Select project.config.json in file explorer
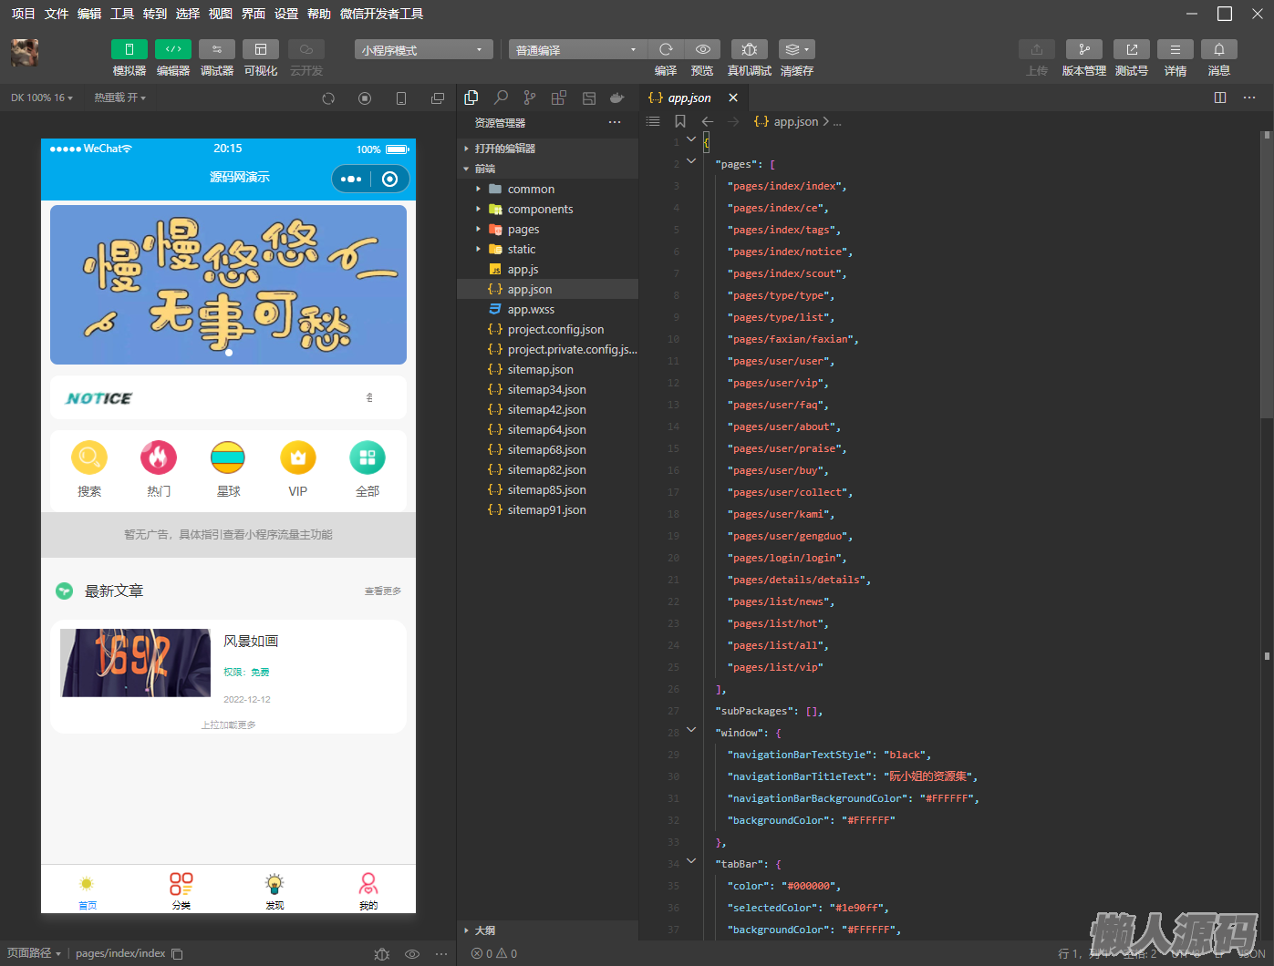This screenshot has height=966, width=1274. pos(555,330)
